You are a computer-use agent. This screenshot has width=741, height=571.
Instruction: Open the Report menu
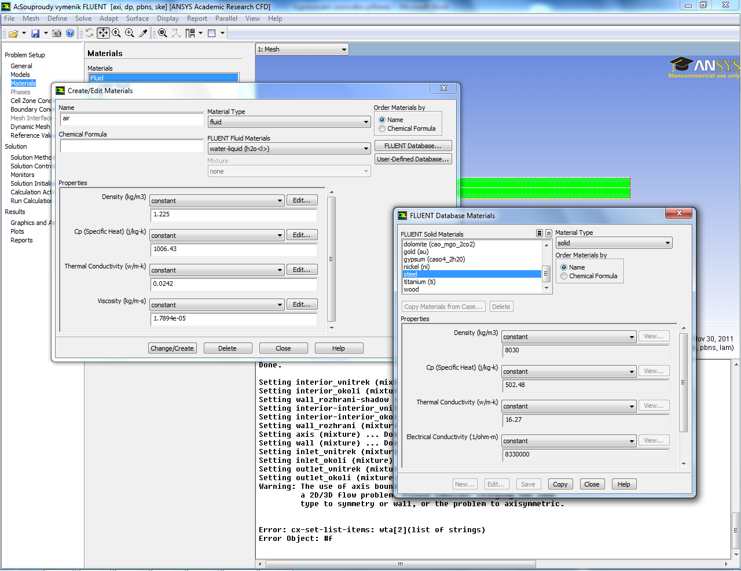(197, 19)
